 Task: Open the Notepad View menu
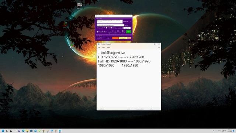(x=108, y=48)
